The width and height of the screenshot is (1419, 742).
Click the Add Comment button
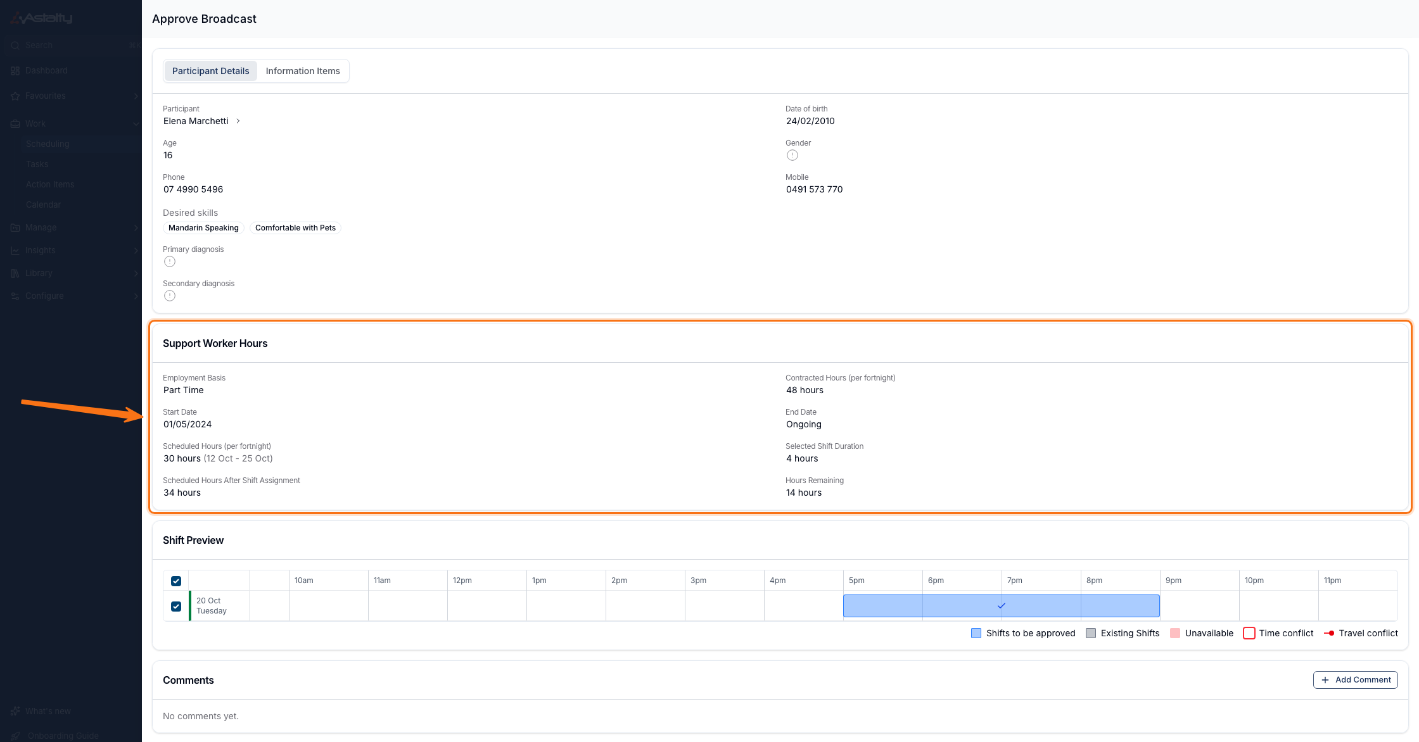click(x=1356, y=680)
